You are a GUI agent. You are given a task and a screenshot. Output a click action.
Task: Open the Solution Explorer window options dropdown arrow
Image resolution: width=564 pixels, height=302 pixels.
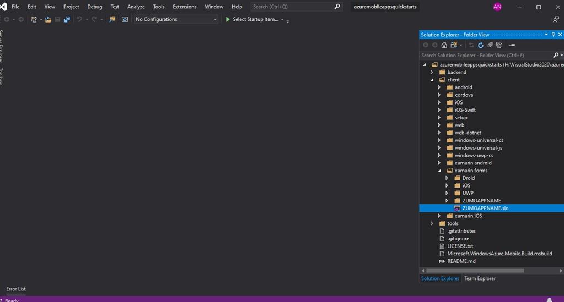(x=546, y=35)
